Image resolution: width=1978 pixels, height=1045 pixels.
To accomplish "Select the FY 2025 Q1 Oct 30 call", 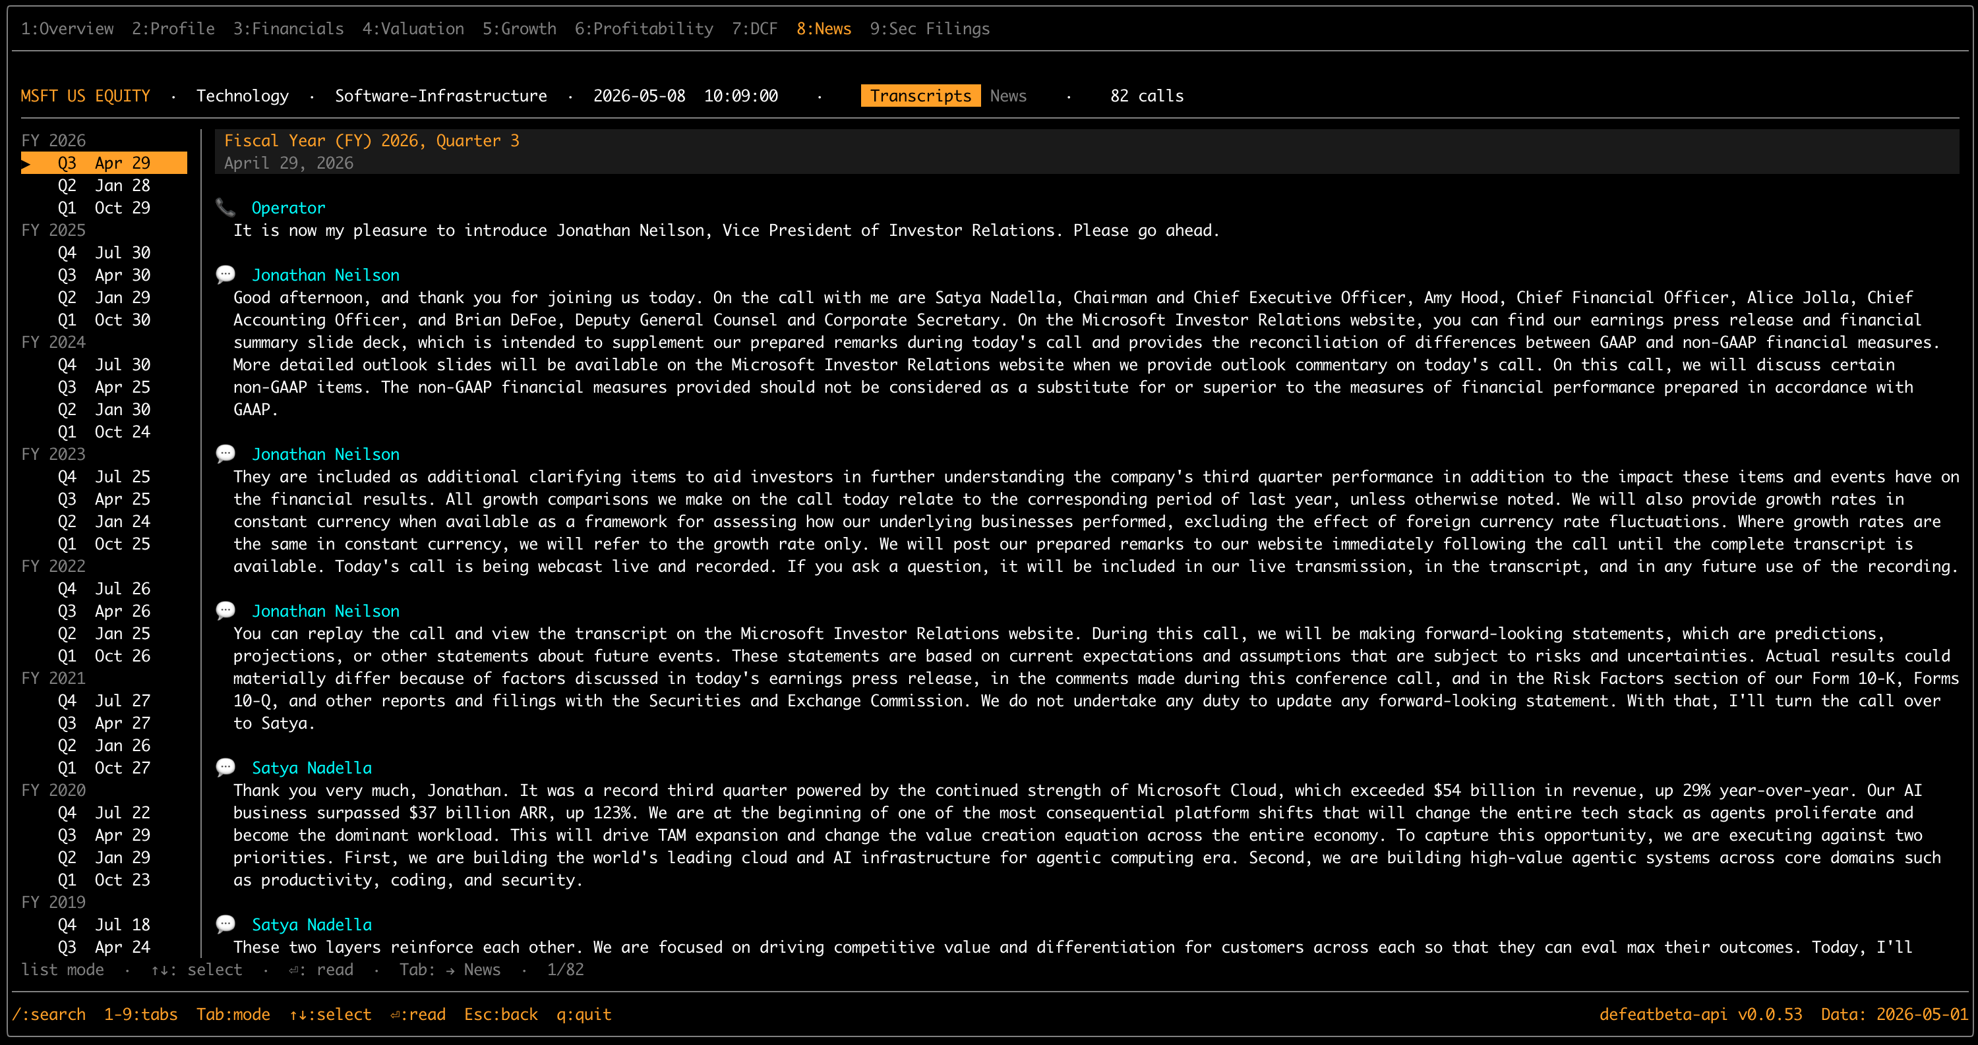I will coord(104,319).
